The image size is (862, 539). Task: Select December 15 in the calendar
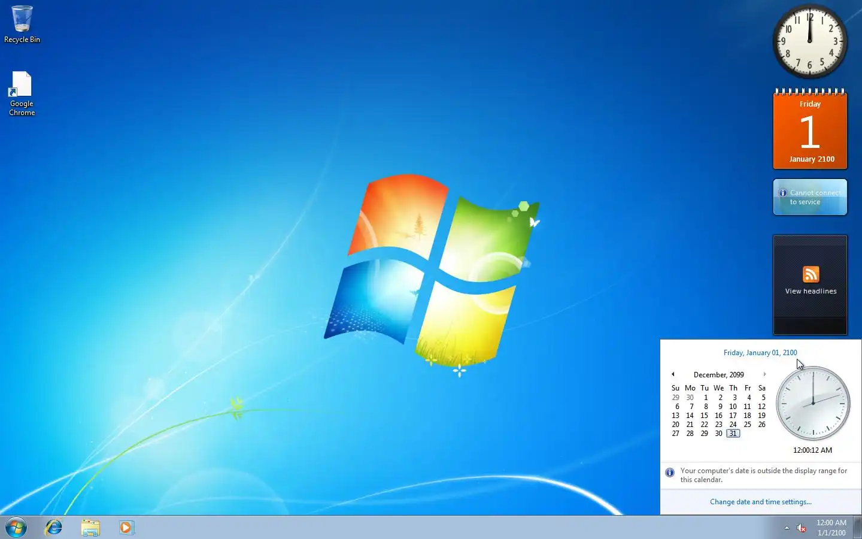(x=704, y=416)
